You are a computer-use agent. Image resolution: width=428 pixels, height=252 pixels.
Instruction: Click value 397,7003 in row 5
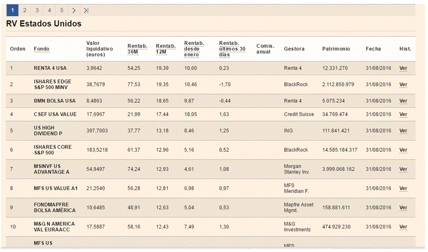pyautogui.click(x=97, y=131)
